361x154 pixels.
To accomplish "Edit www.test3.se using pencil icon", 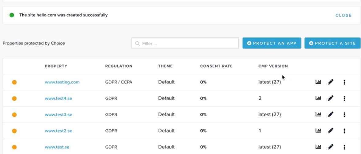I will [330, 114].
